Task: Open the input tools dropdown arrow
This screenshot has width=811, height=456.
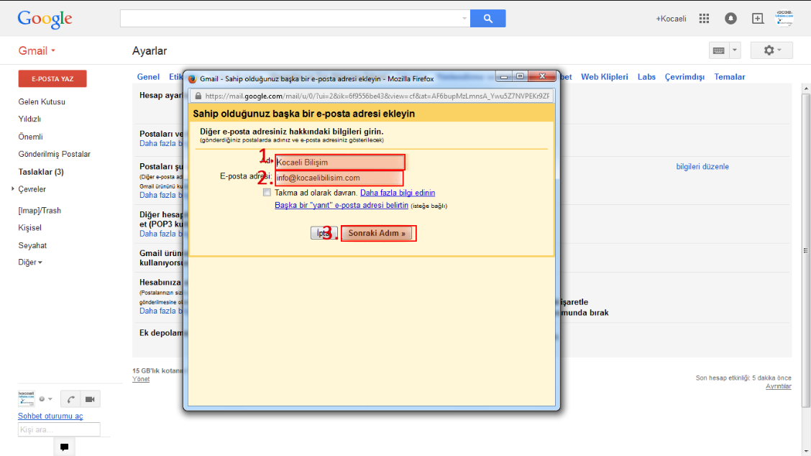Action: pos(735,50)
